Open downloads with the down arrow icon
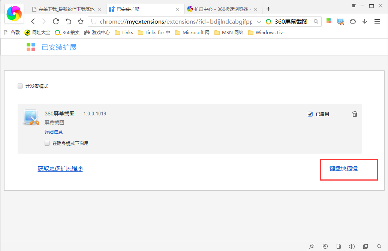This screenshot has height=251, width=388. click(365, 21)
